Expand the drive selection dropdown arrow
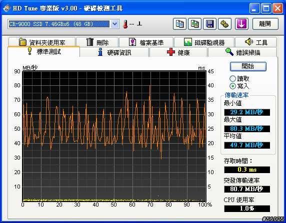Image resolution: width=286 pixels, height=223 pixels. coord(114,24)
